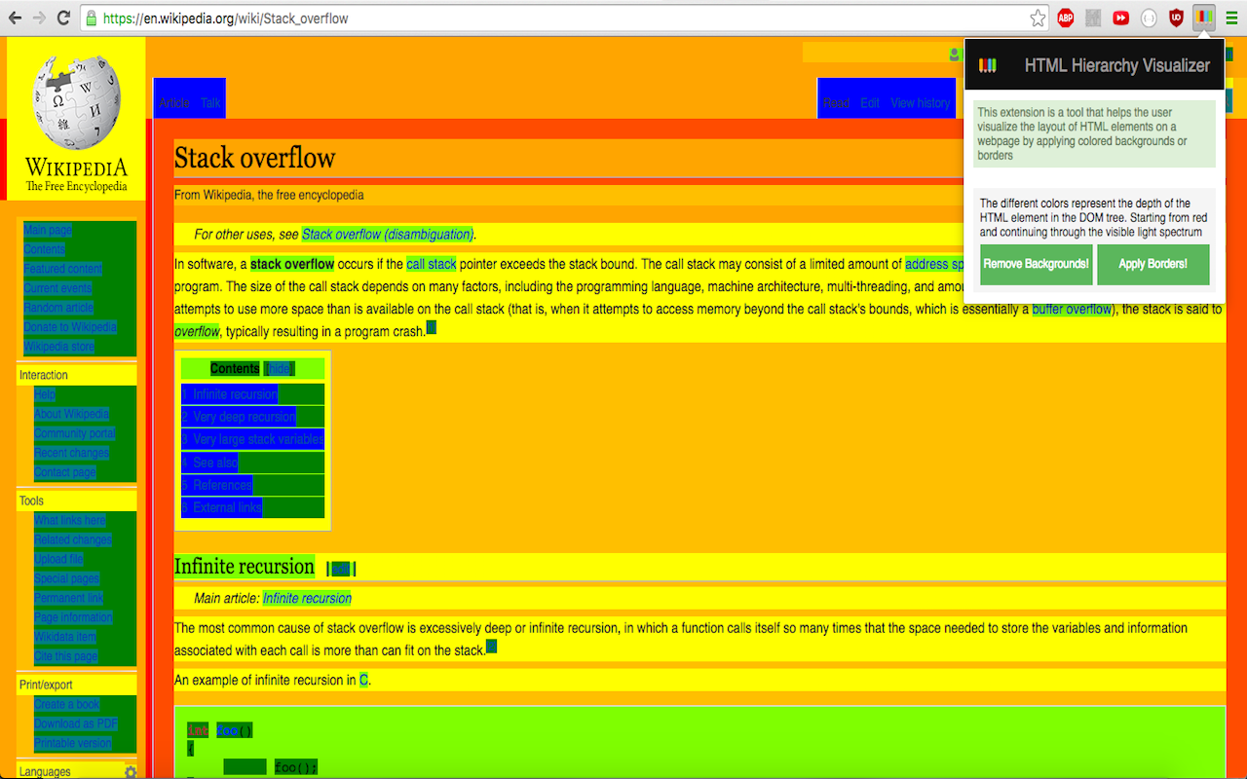Screen dimensions: 1247x779
Task: Open the uBlock Origin shield icon
Action: point(1176,18)
